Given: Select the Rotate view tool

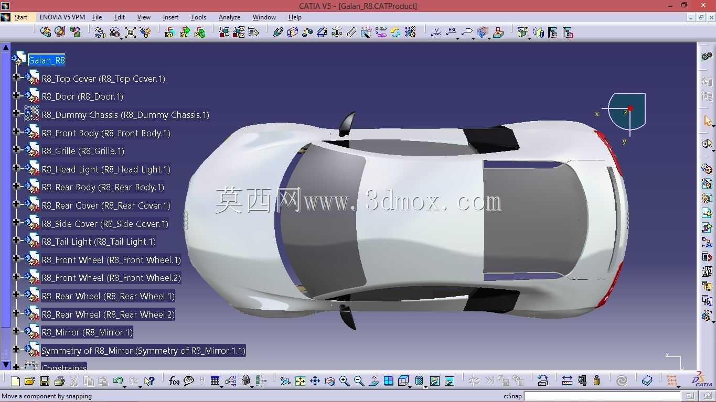Looking at the screenshot, I should point(329,381).
